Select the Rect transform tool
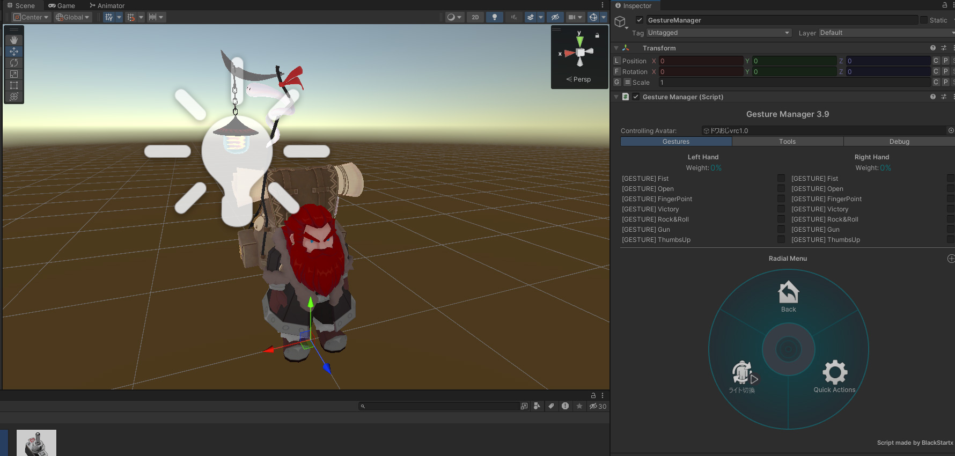The image size is (955, 456). click(14, 85)
